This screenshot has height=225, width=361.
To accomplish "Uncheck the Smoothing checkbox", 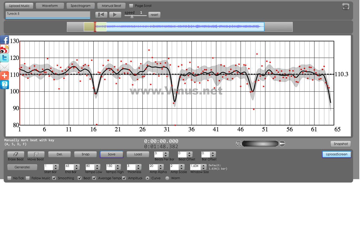I will pyautogui.click(x=54, y=178).
